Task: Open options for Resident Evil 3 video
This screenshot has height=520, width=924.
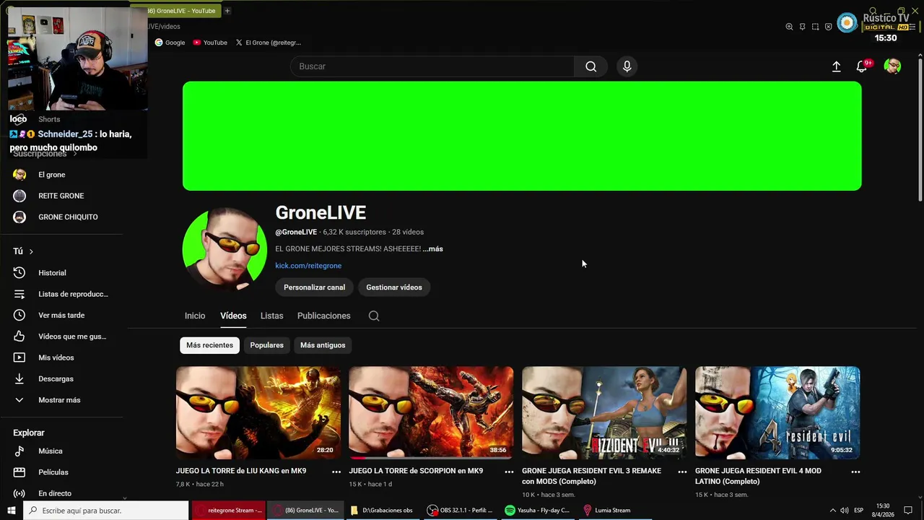Action: click(x=682, y=472)
